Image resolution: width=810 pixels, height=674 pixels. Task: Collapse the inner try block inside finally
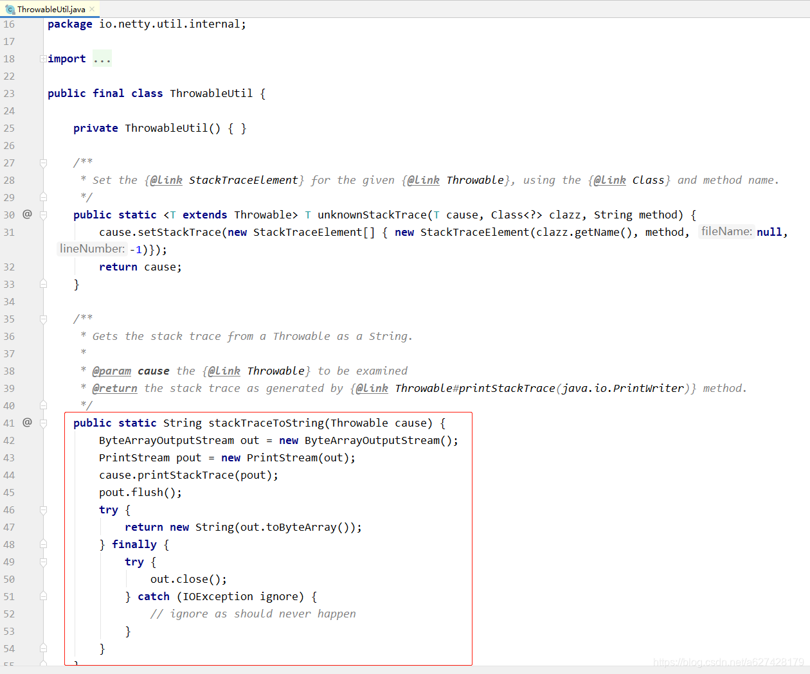click(42, 562)
